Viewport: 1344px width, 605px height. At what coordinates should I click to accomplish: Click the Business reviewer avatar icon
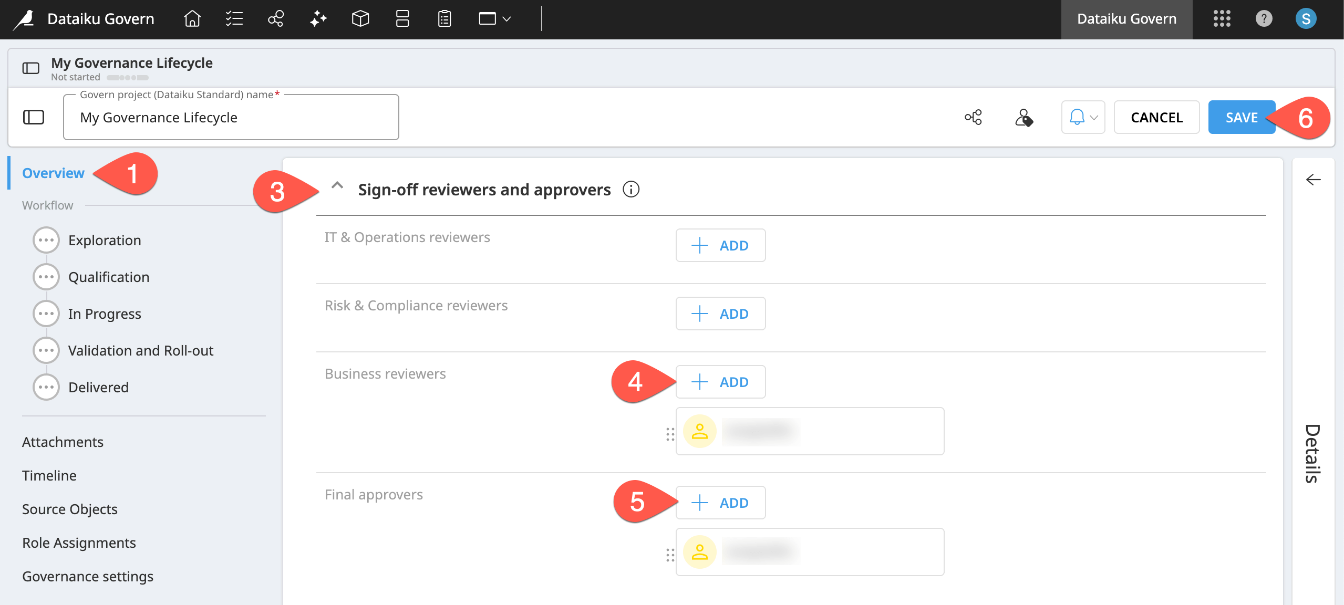[699, 431]
